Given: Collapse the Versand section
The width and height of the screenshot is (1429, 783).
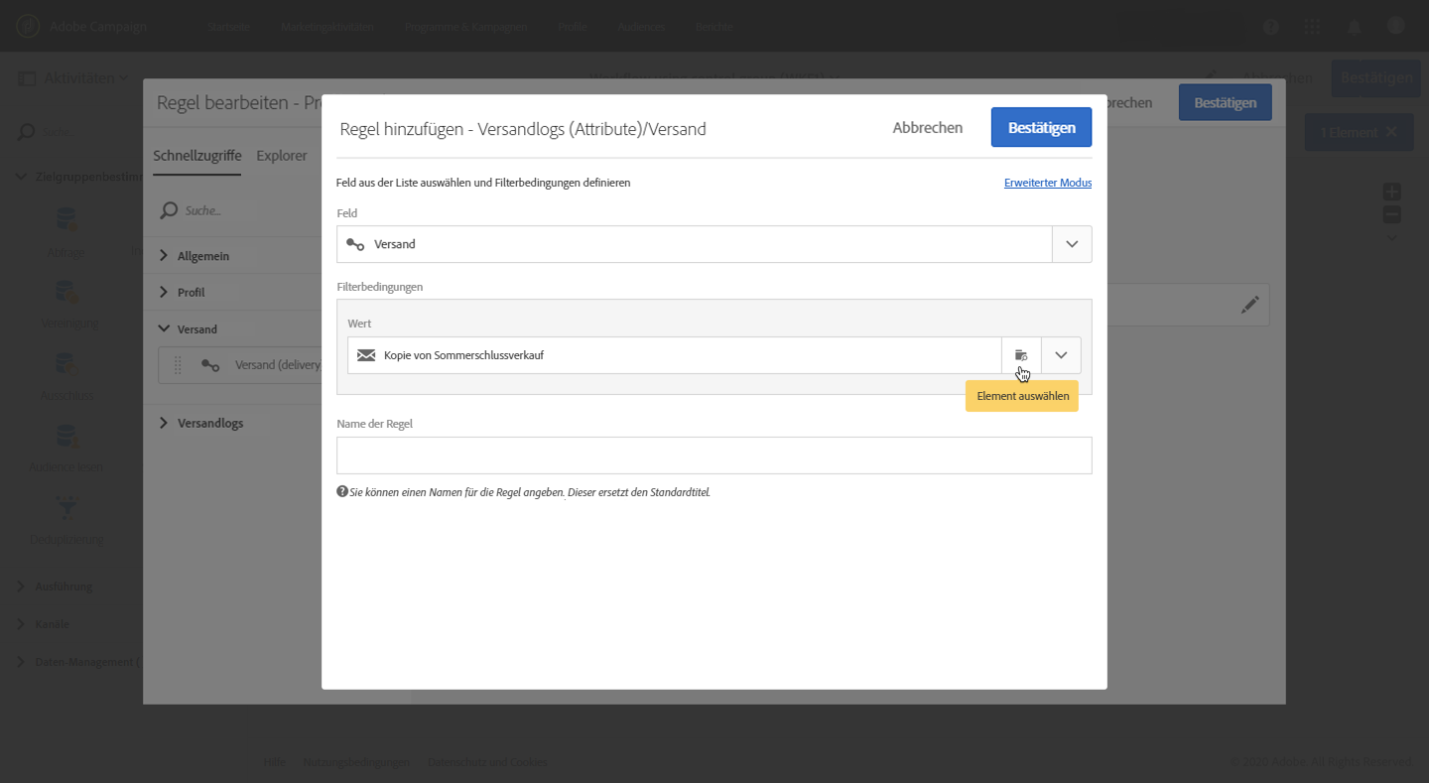Looking at the screenshot, I should [x=164, y=328].
